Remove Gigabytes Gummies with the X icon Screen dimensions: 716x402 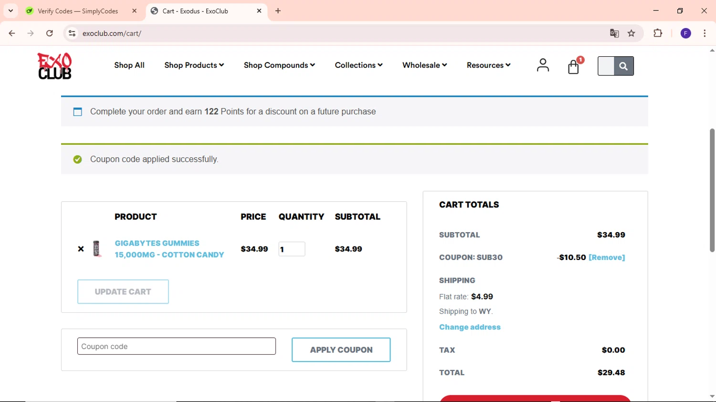click(x=81, y=249)
